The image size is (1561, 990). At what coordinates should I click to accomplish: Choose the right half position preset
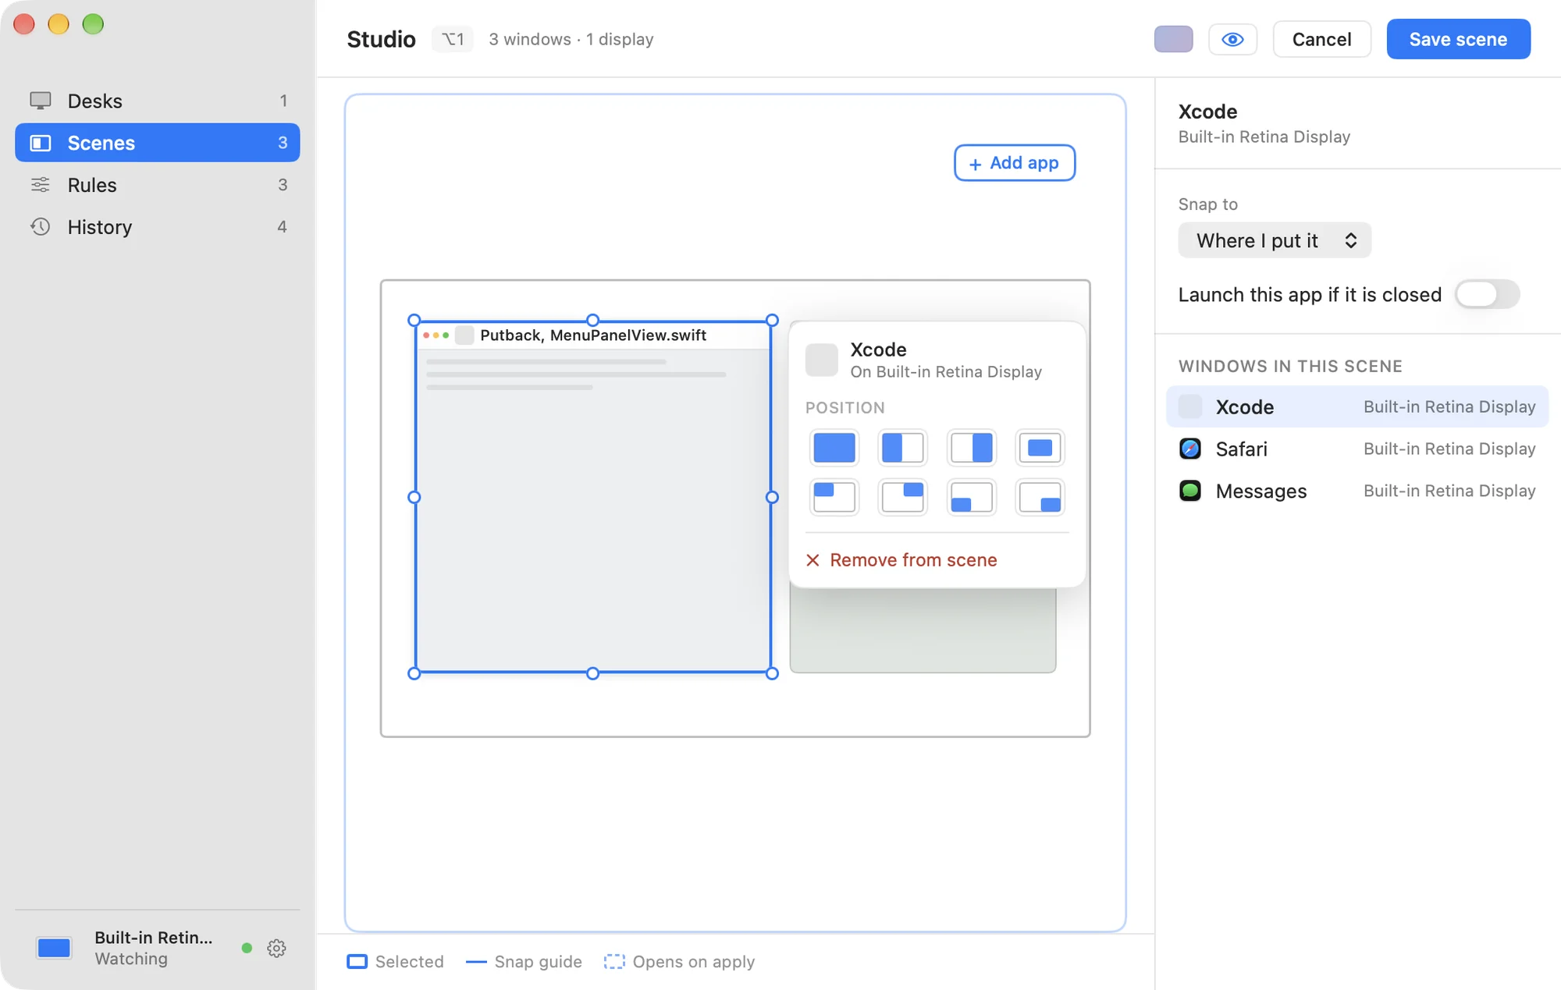[971, 448]
